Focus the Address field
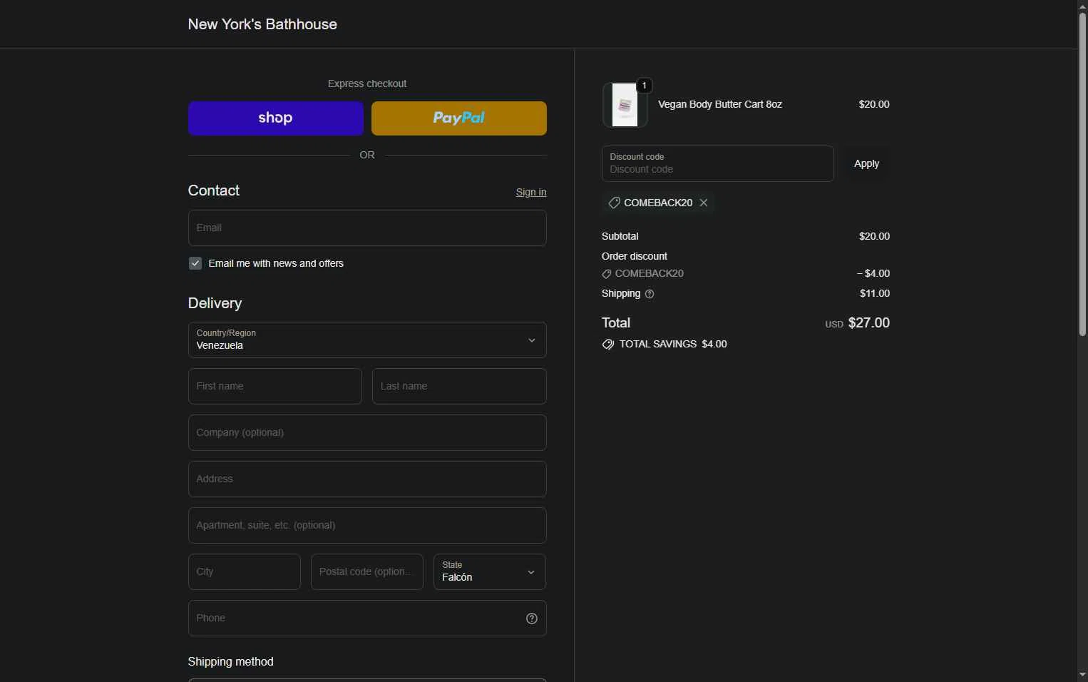Screen dimensions: 1088x682 [367, 479]
